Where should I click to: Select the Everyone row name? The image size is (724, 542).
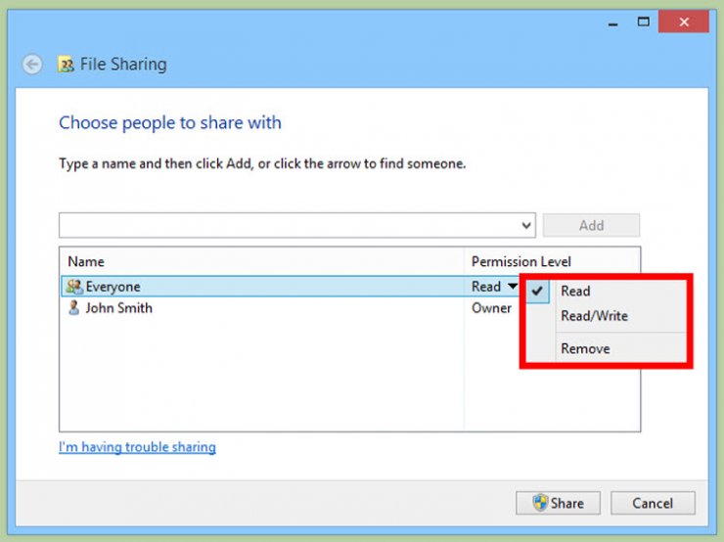(x=113, y=287)
